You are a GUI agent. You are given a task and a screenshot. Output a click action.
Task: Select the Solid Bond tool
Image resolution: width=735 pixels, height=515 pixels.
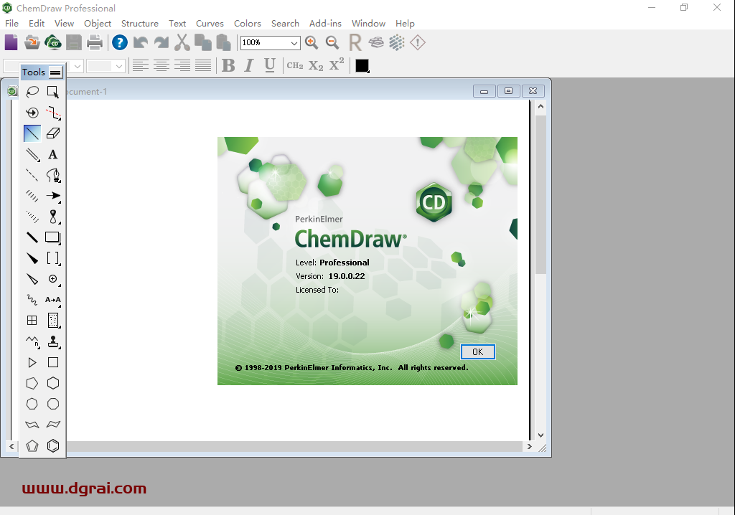point(32,133)
